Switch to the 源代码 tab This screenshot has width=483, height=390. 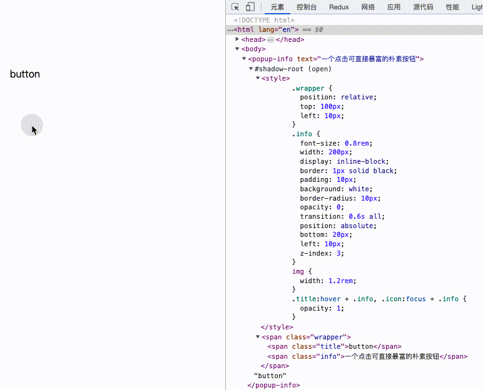(x=423, y=7)
